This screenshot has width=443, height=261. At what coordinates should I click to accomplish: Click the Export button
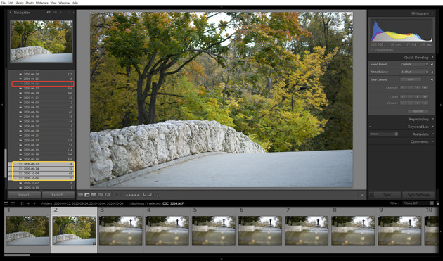(x=58, y=195)
